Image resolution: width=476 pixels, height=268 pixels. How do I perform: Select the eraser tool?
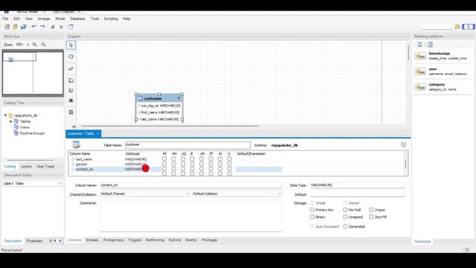(71, 68)
